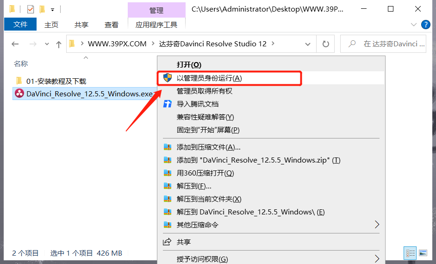
Task: Click the 01-安装教程及下载 folder icon
Action: tap(19, 81)
